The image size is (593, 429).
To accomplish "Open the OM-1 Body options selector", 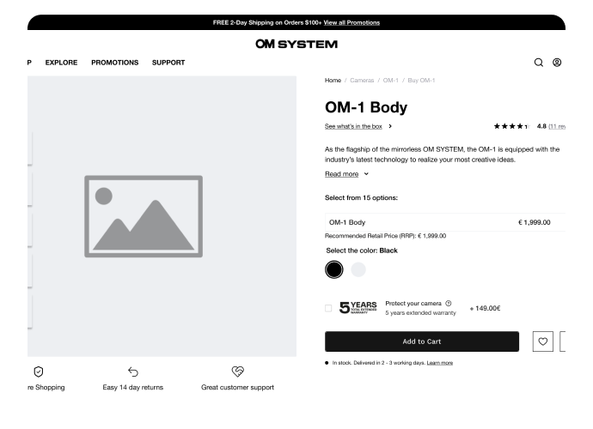I will click(x=445, y=222).
